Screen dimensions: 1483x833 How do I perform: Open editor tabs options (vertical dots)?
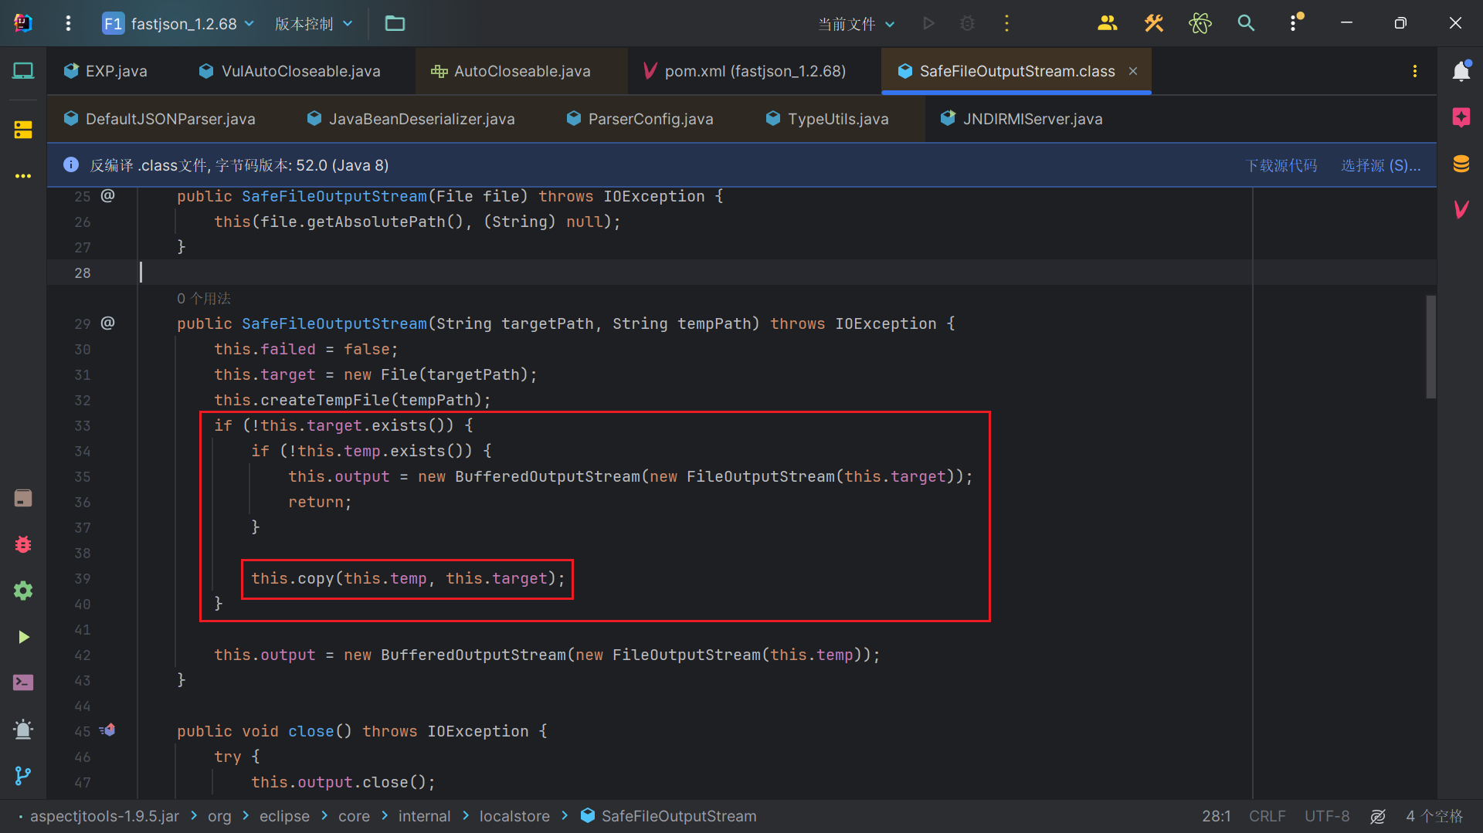pyautogui.click(x=1414, y=71)
